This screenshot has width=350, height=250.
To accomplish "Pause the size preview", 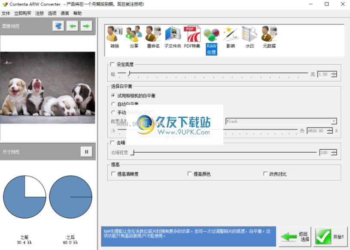I will [x=86, y=152].
